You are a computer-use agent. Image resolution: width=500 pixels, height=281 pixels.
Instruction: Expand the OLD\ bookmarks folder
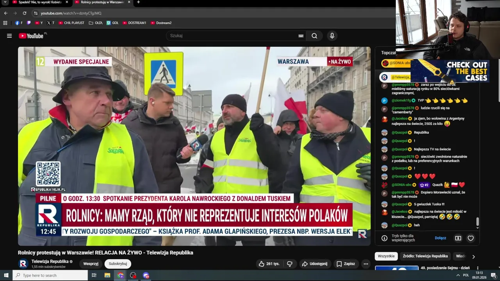coord(96,23)
